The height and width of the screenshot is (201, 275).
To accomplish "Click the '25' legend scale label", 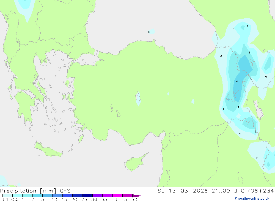I will (84, 199).
